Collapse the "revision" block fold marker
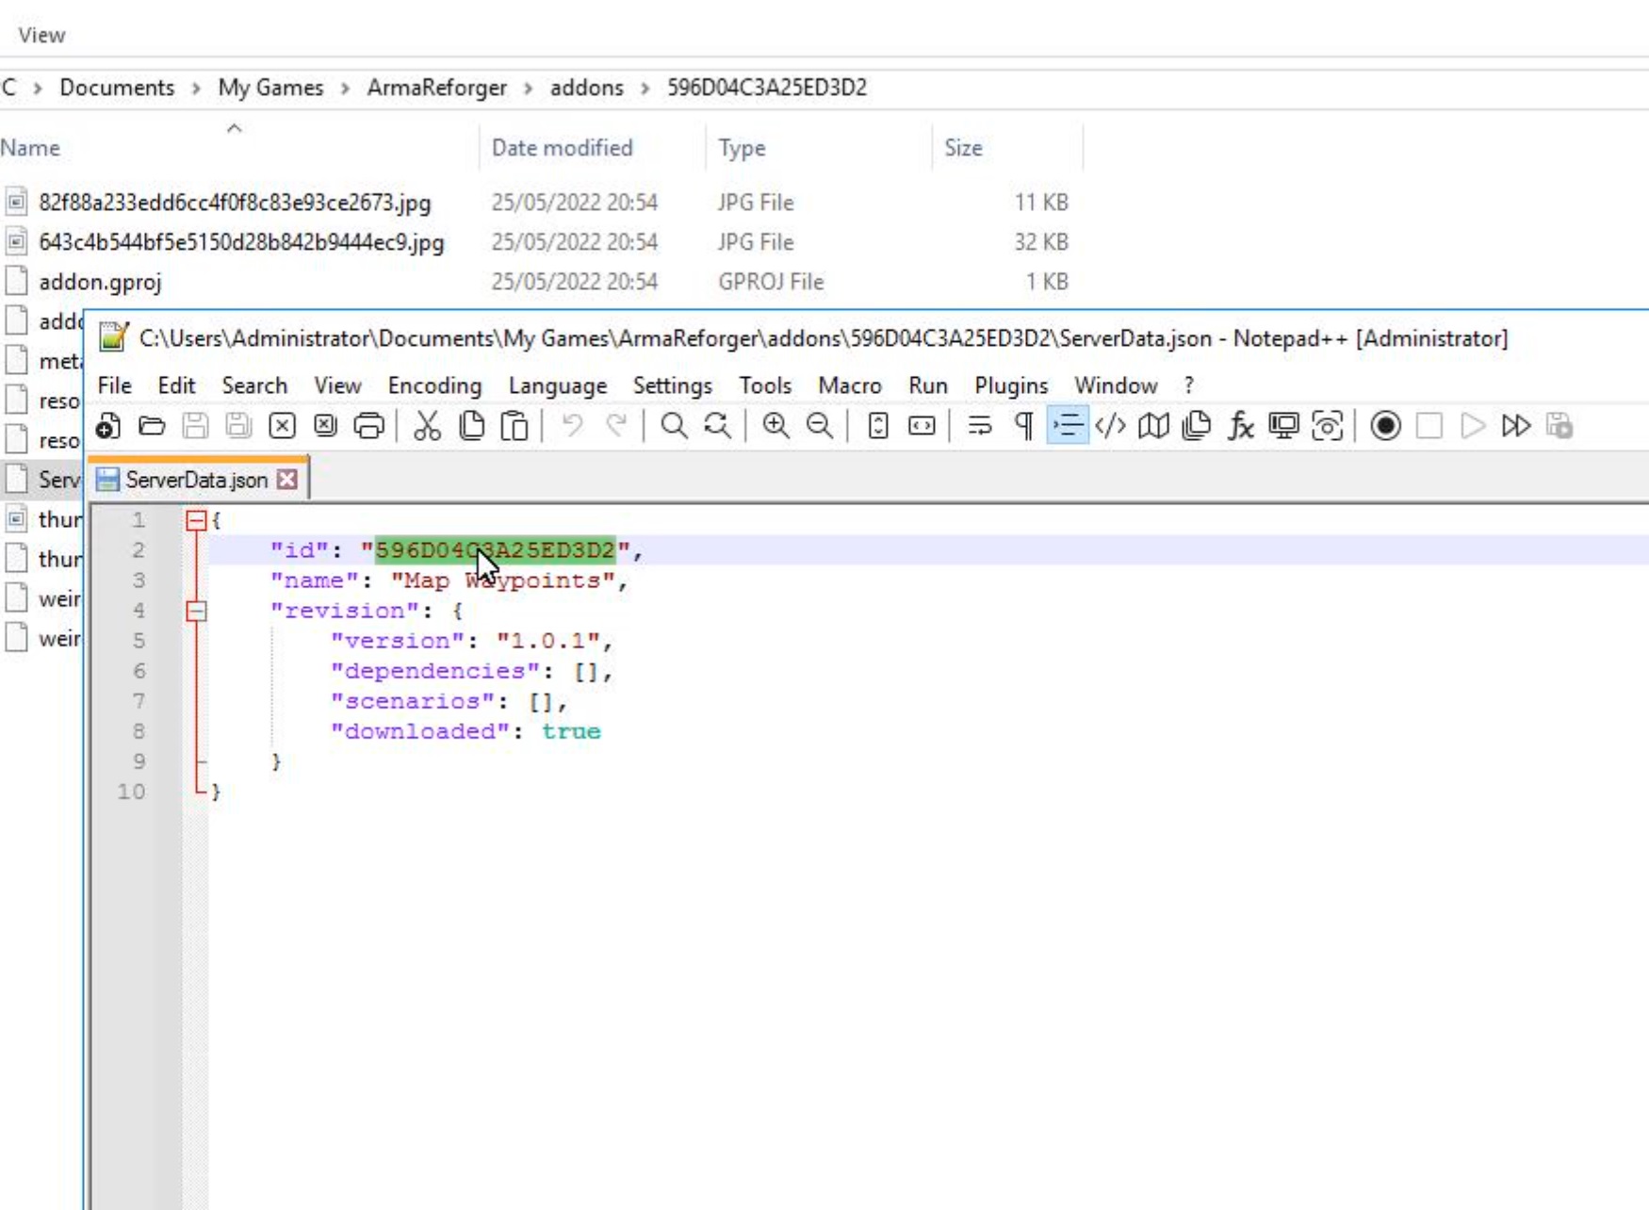Screen dimensions: 1649x1210 coord(196,612)
